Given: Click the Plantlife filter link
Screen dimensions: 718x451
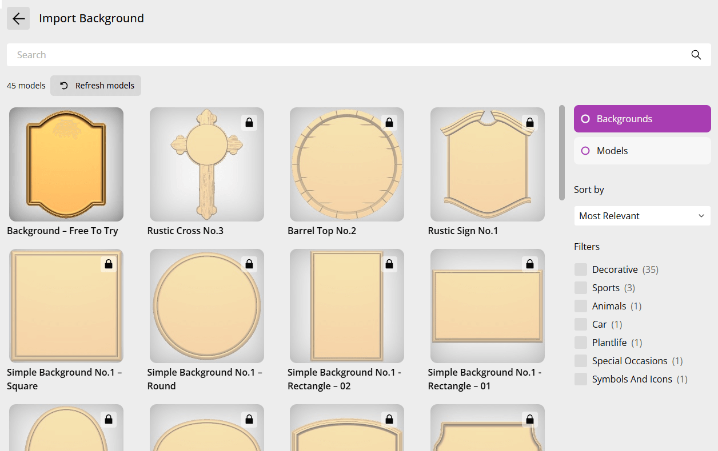Looking at the screenshot, I should tap(610, 342).
